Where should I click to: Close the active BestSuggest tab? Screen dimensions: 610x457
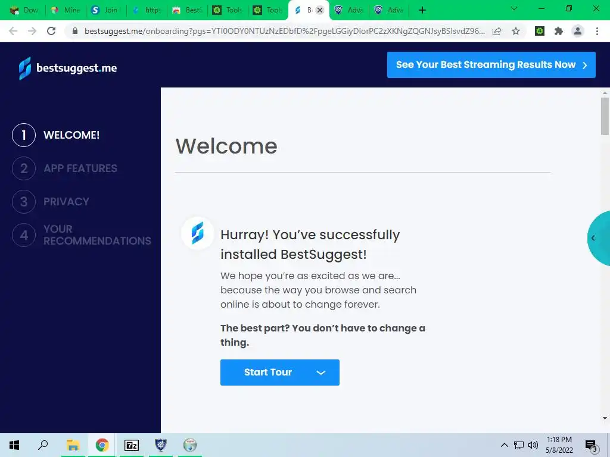[320, 10]
